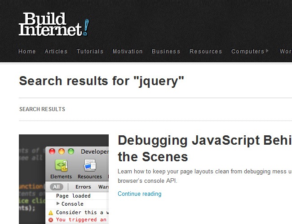Click the Search results for "jquery" heading

pos(102,81)
